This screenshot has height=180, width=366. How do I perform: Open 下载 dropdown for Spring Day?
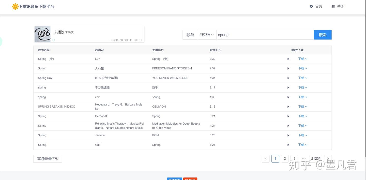point(303,78)
